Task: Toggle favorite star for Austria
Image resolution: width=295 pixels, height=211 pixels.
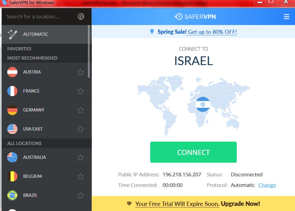Action: 81,72
